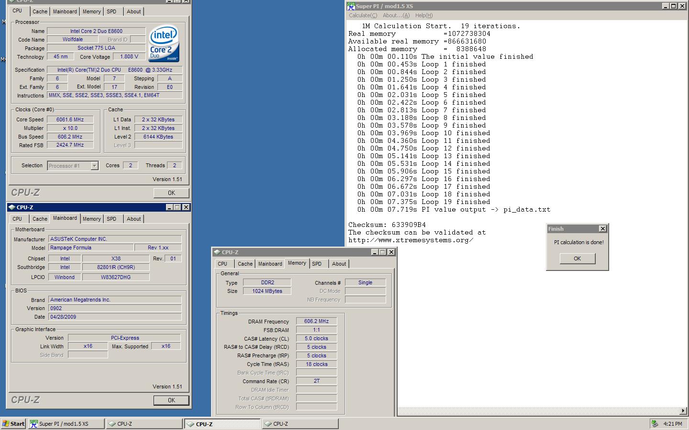The image size is (689, 430).
Task: Open the Help menu in Super PI
Action: pyautogui.click(x=424, y=15)
